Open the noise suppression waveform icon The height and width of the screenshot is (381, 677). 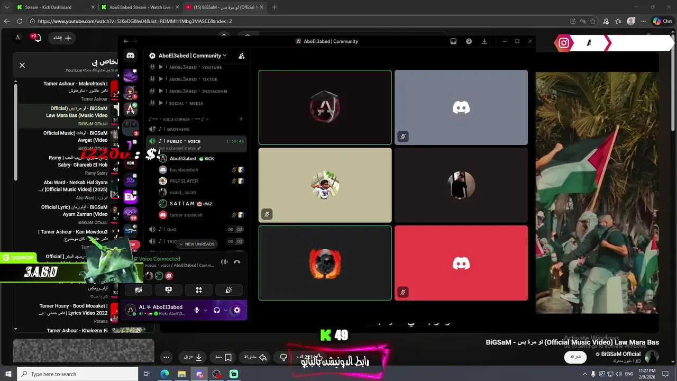pos(224,262)
